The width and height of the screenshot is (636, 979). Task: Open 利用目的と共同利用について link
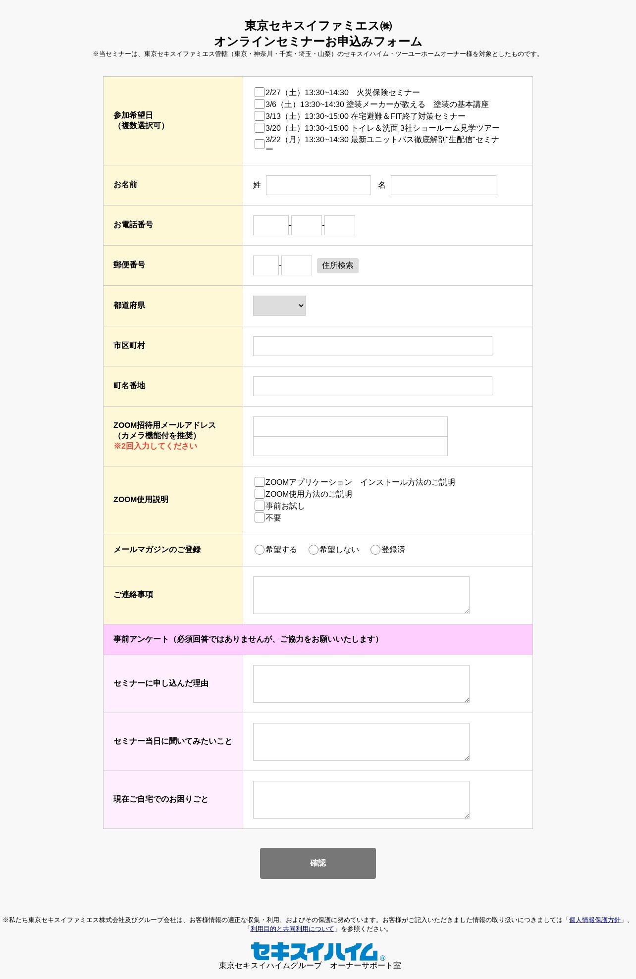(x=292, y=928)
